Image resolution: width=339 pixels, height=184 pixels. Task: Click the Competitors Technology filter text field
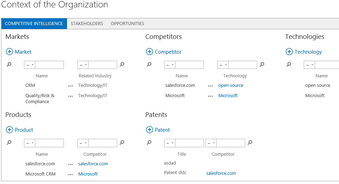(243, 65)
